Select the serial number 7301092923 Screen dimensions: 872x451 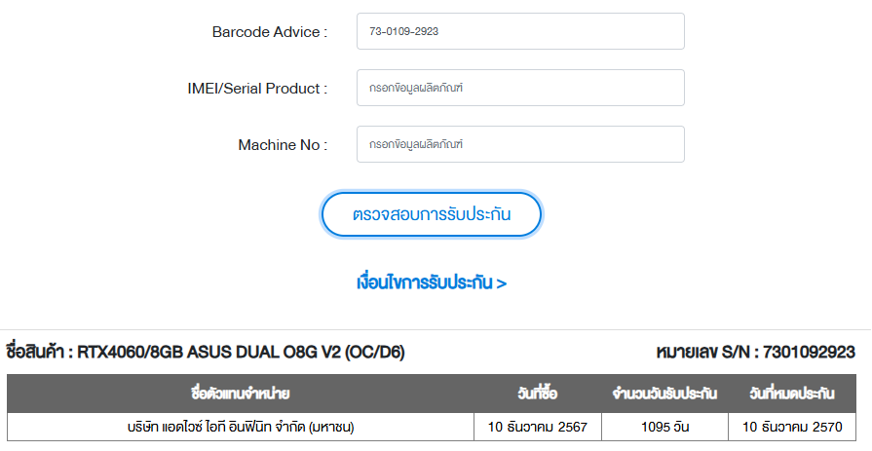pos(810,352)
